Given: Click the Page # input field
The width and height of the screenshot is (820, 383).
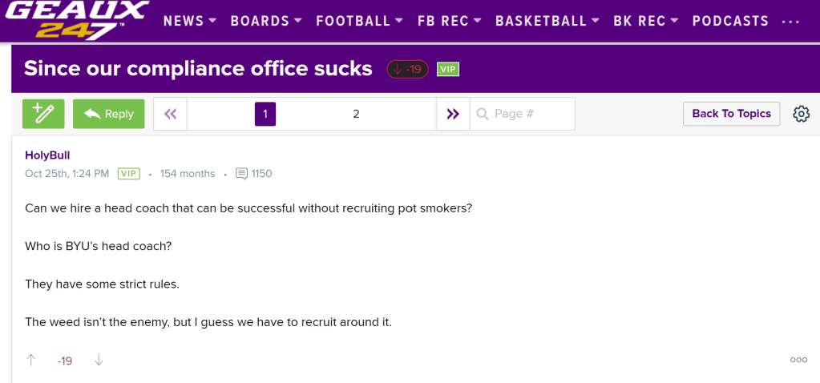Looking at the screenshot, I should pos(529,114).
